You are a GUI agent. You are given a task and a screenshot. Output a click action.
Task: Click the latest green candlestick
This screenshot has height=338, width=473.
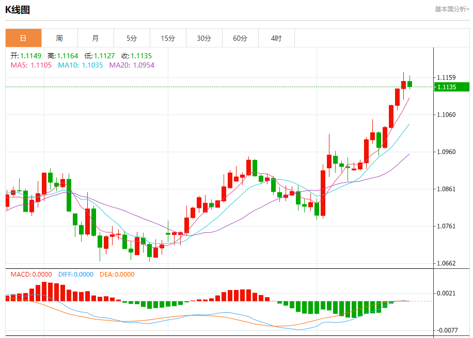pos(409,84)
